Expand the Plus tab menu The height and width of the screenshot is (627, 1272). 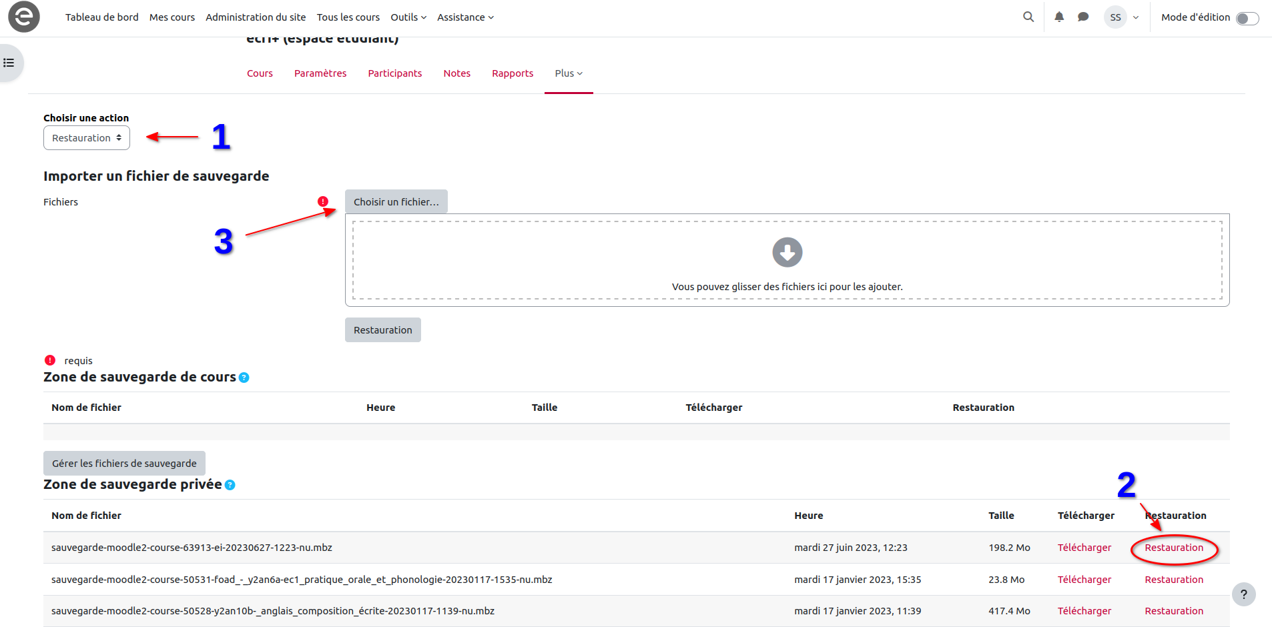569,73
